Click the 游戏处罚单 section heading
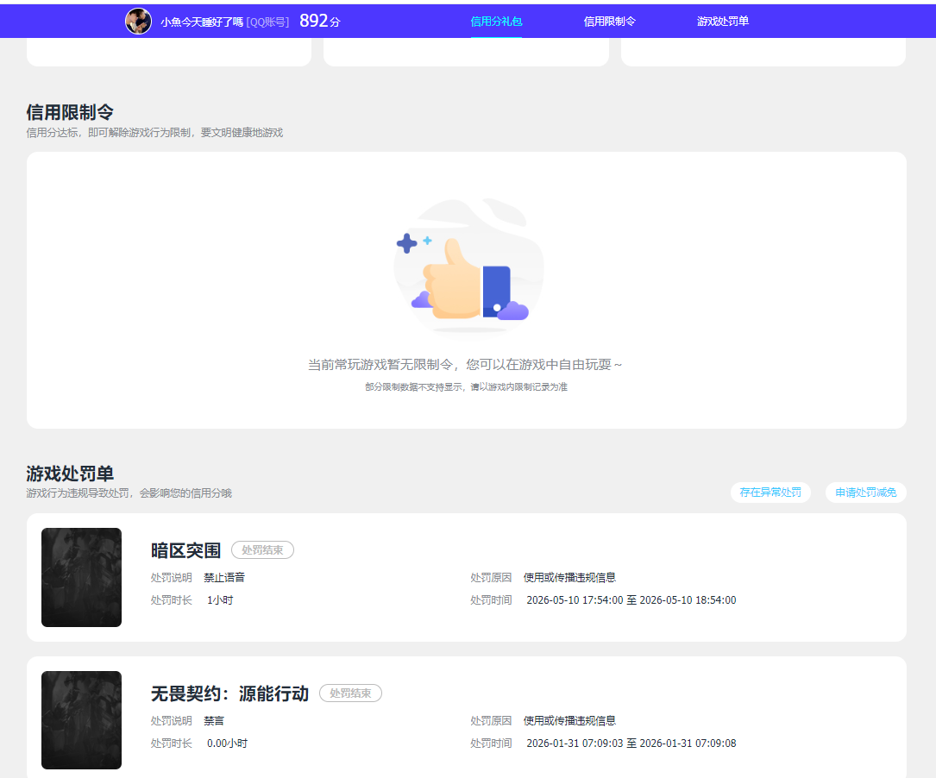 click(70, 474)
